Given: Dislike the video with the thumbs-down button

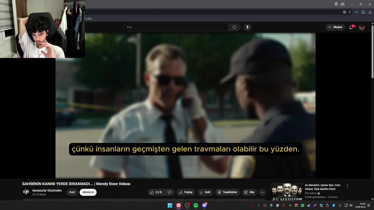Looking at the screenshot, I should coord(169,192).
